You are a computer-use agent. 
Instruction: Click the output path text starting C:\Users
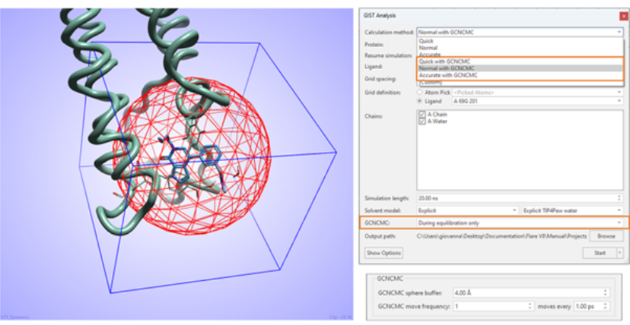click(x=502, y=236)
